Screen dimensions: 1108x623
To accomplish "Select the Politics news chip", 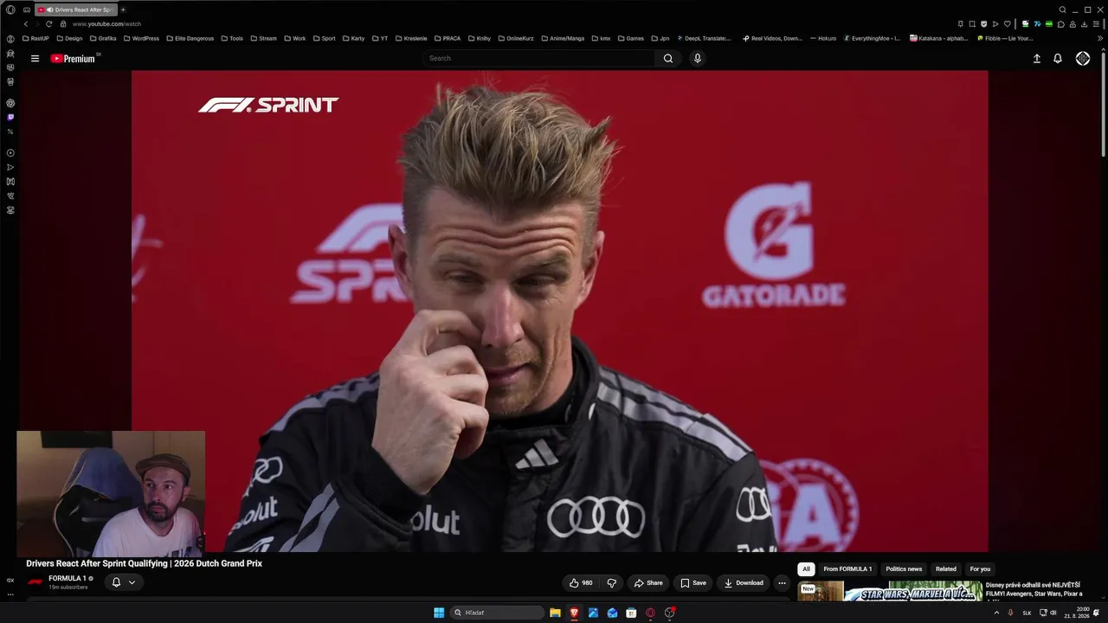I will [x=904, y=569].
